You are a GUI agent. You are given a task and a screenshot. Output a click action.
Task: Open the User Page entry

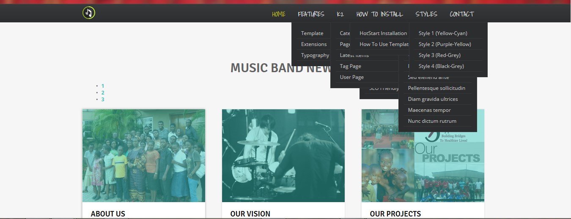tap(352, 77)
